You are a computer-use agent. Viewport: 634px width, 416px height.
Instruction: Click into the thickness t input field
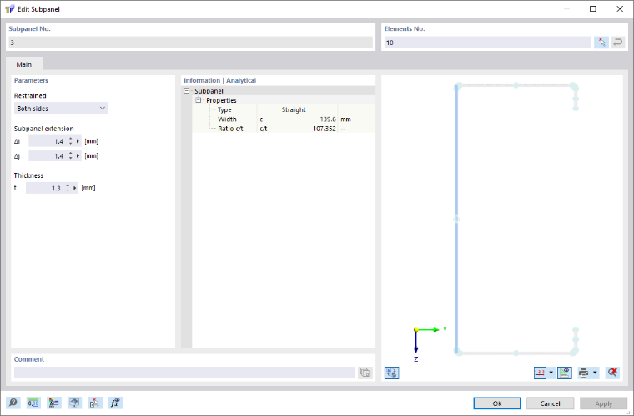[x=44, y=188]
